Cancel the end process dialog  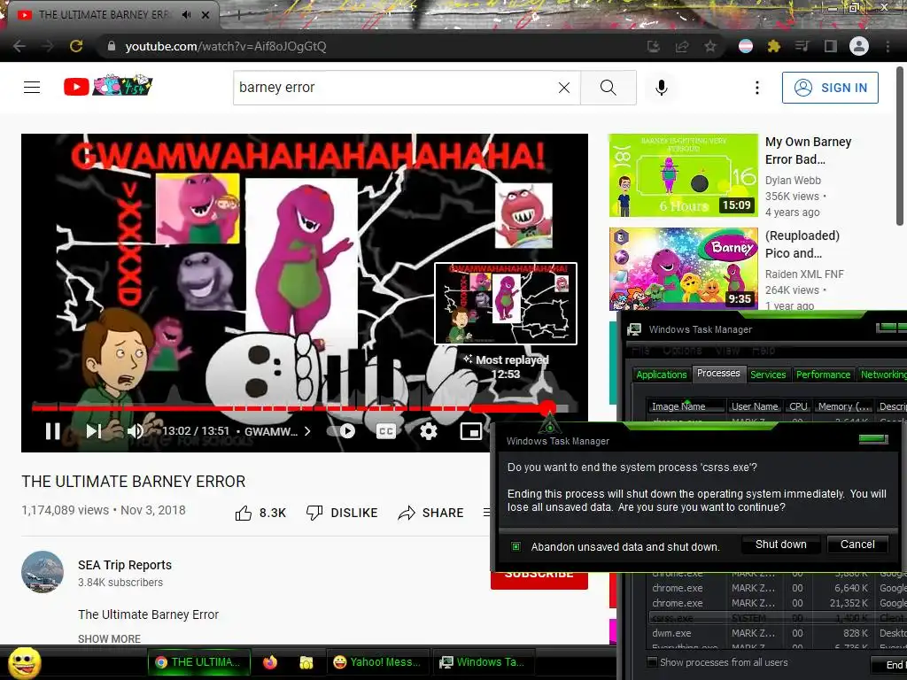click(x=857, y=545)
